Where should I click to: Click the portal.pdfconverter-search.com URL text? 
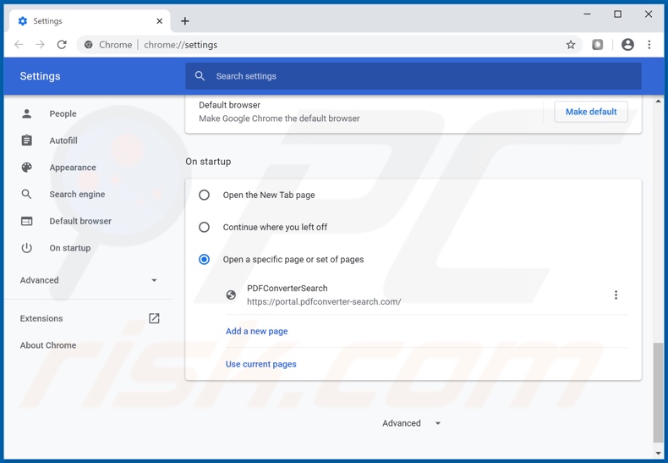324,302
